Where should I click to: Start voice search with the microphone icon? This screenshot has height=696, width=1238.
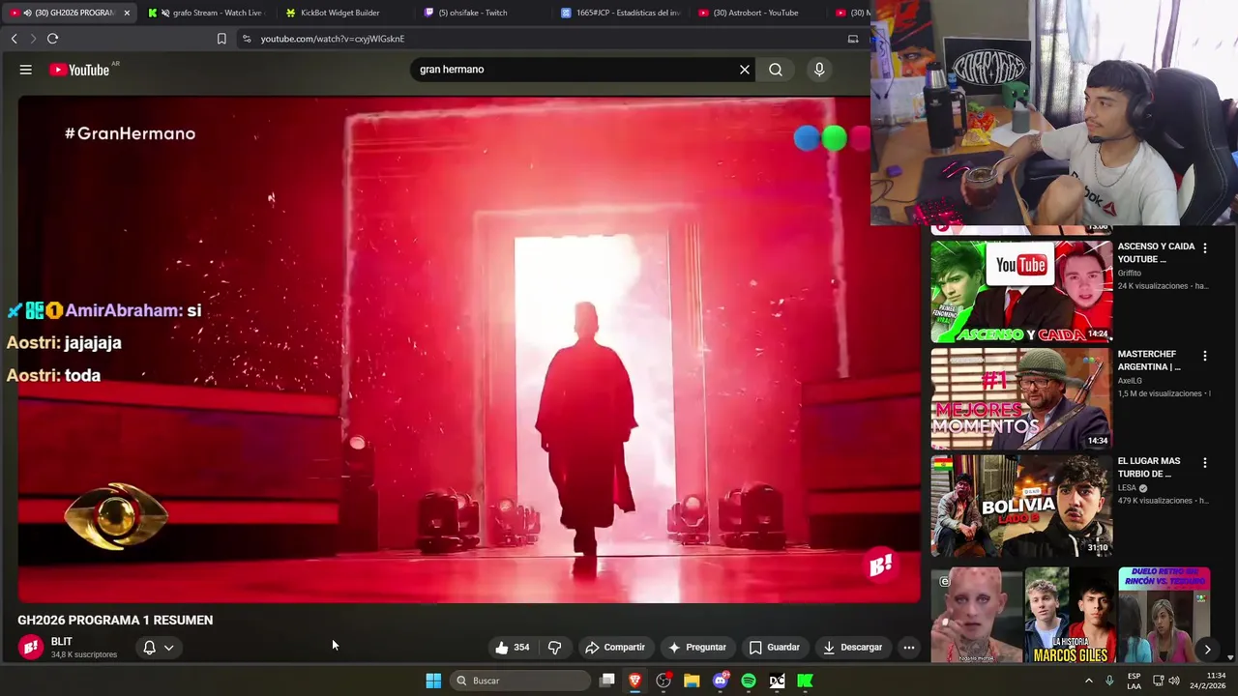pos(819,70)
